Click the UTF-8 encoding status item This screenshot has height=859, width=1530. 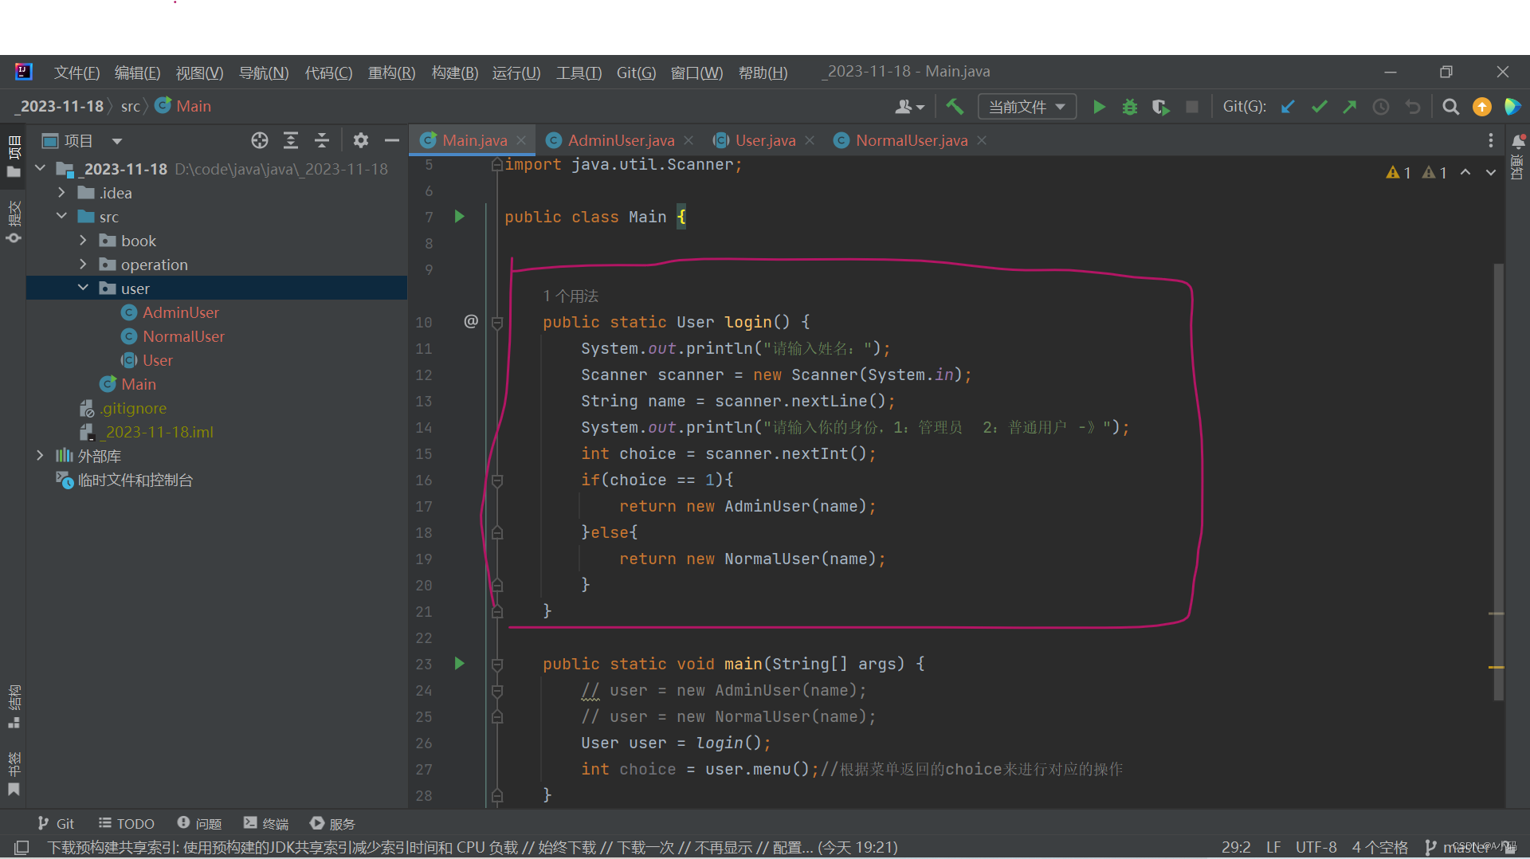coord(1316,847)
